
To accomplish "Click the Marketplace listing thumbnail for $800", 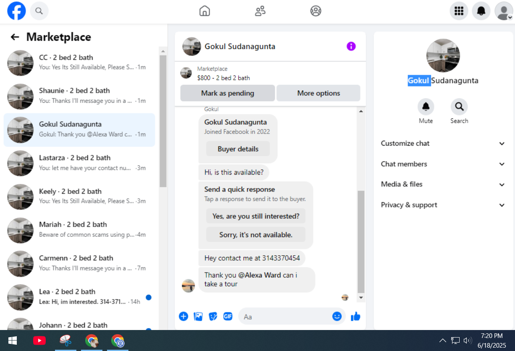I will coord(186,73).
